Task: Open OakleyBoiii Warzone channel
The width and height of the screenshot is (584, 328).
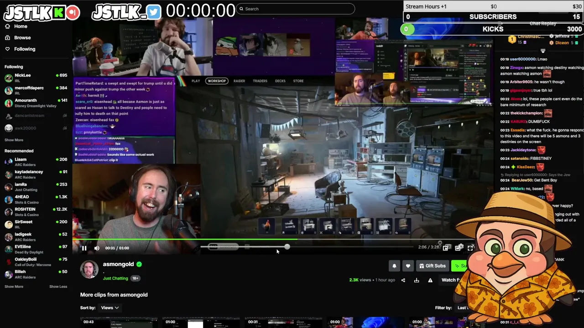Action: click(x=36, y=262)
